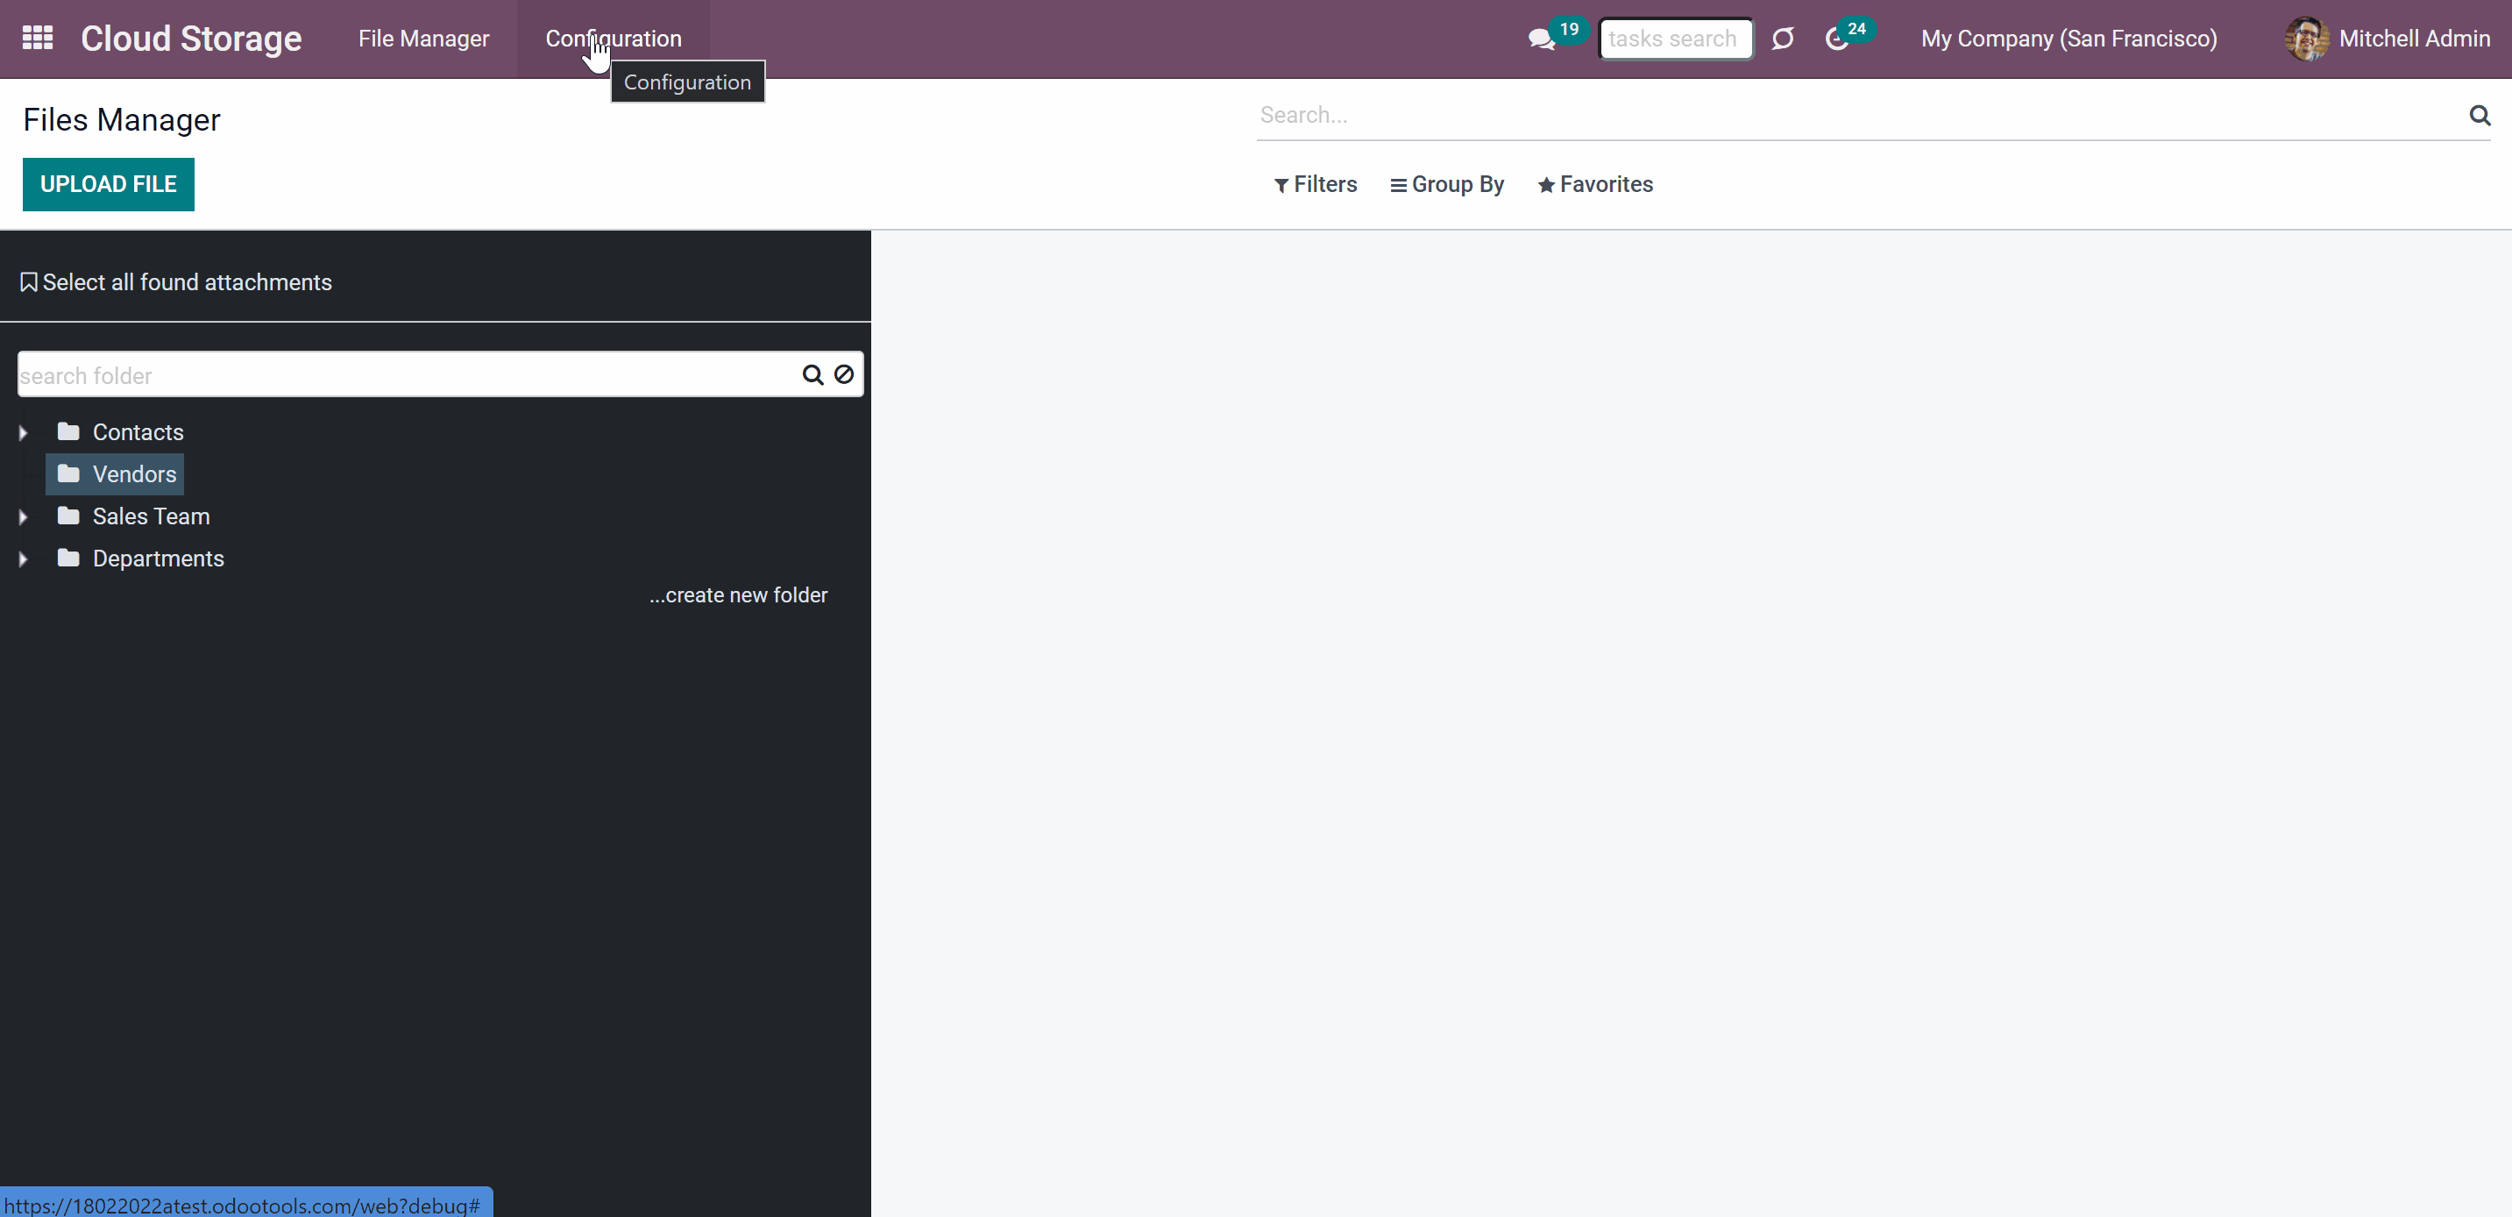Open the Configuration menu
Image resolution: width=2512 pixels, height=1217 pixels.
click(x=614, y=39)
